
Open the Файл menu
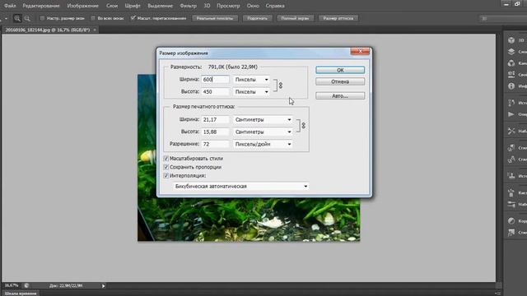[10, 6]
